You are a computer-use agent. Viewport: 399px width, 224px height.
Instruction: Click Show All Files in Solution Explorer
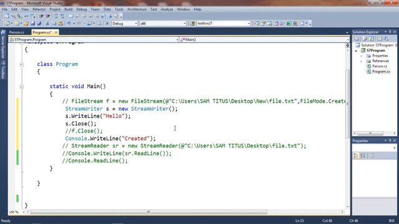pos(365,39)
